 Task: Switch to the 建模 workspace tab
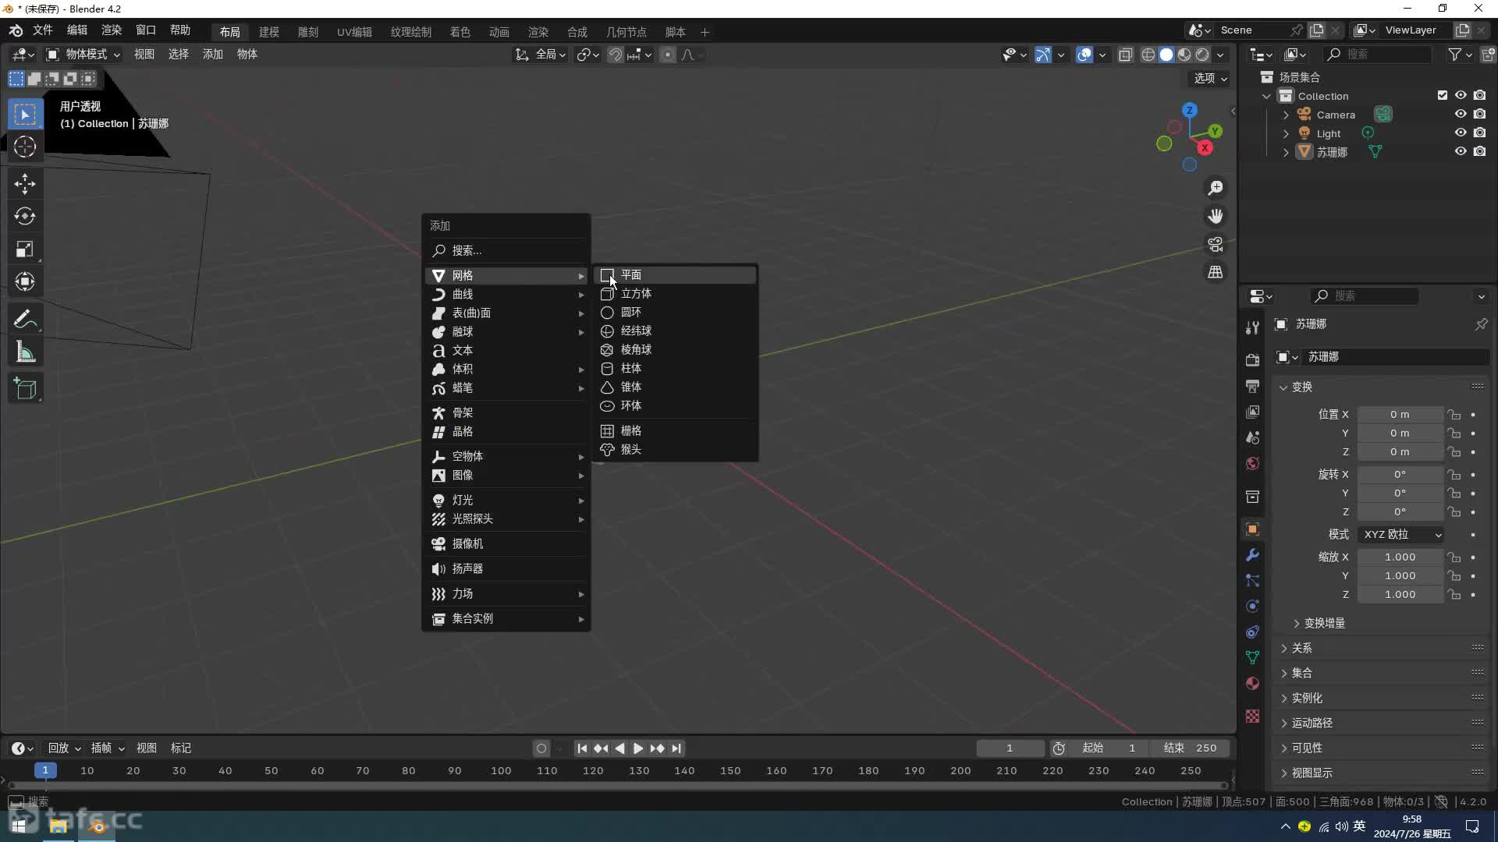point(269,32)
